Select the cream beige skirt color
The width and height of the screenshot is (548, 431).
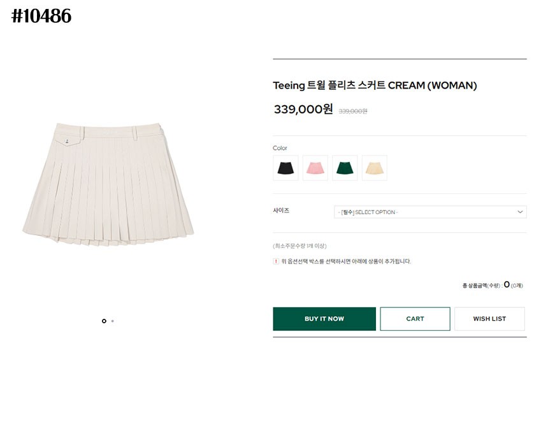click(375, 168)
